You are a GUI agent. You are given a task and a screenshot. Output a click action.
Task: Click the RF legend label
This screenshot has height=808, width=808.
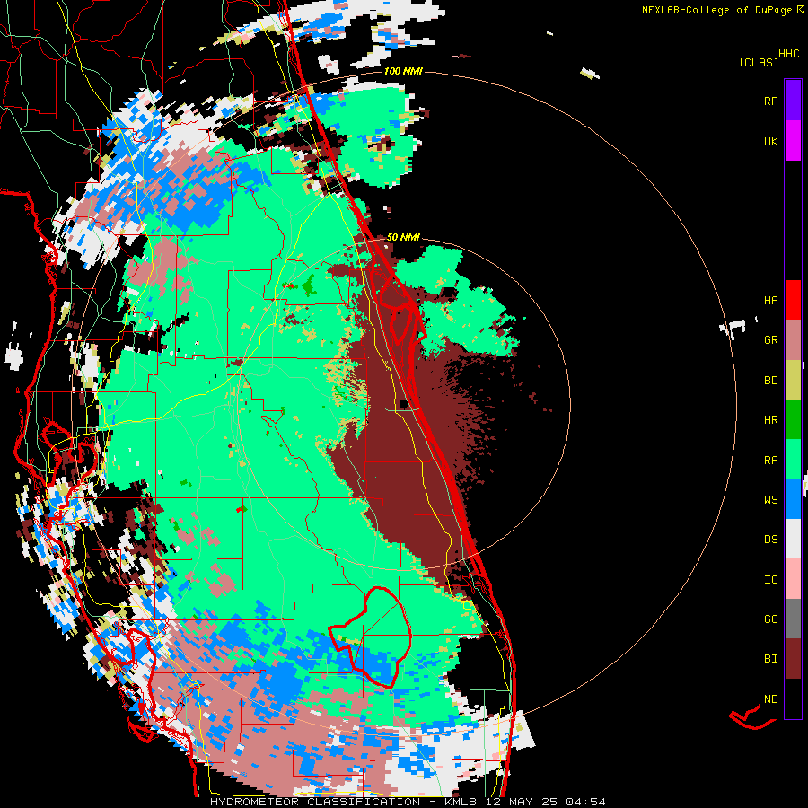click(x=770, y=101)
